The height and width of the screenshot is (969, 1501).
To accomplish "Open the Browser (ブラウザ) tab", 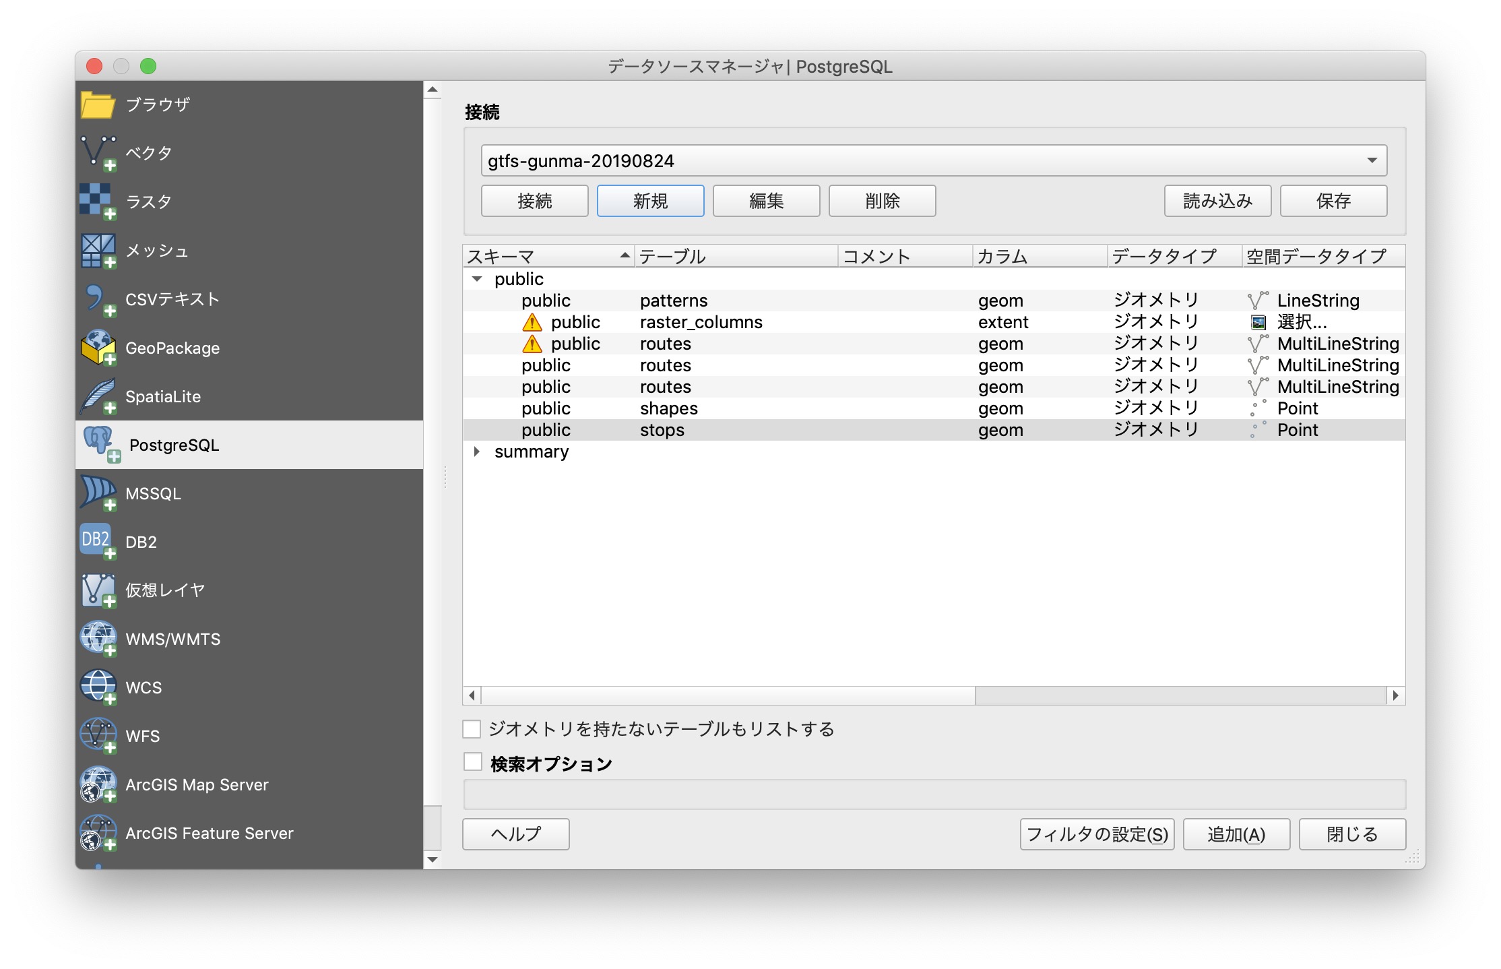I will (157, 104).
